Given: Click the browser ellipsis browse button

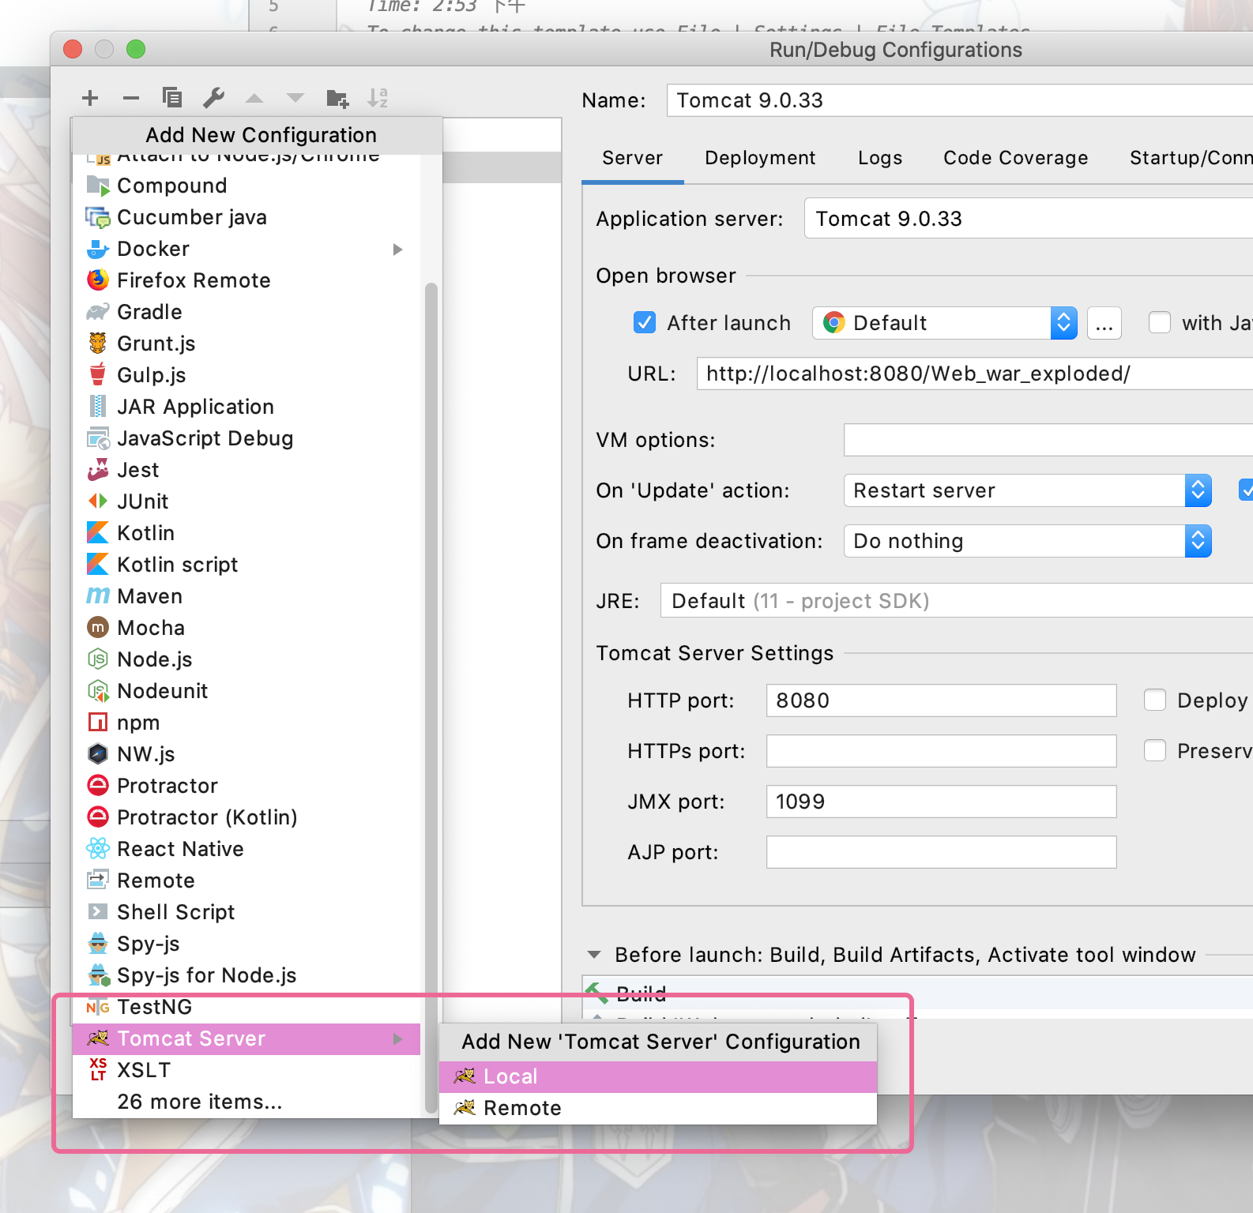Looking at the screenshot, I should click(x=1104, y=323).
